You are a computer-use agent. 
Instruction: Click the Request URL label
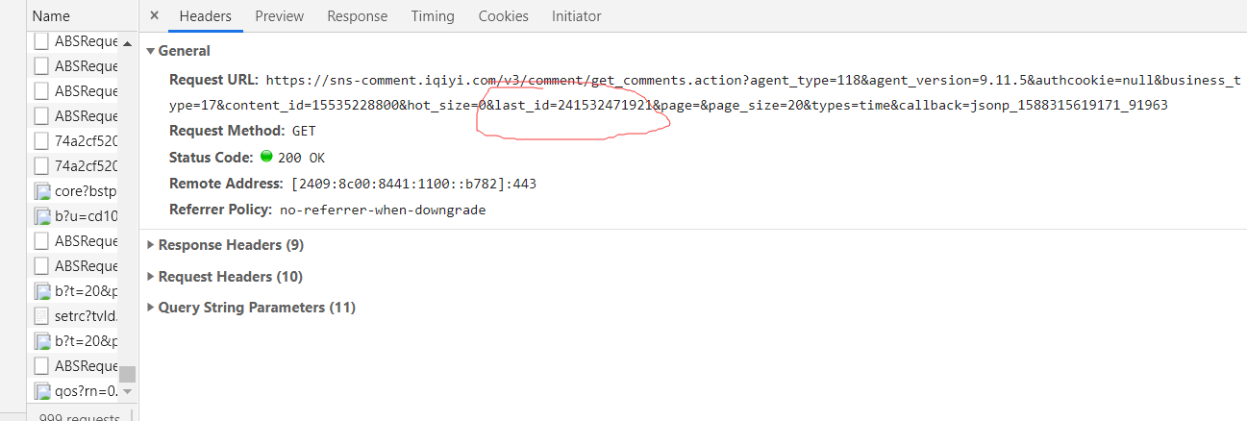pyautogui.click(x=214, y=79)
